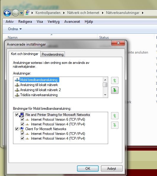Image resolution: width=157 pixels, height=176 pixels.
Task: Uncheck Client For Microsoft Networks checkbox
Action: click(x=17, y=129)
